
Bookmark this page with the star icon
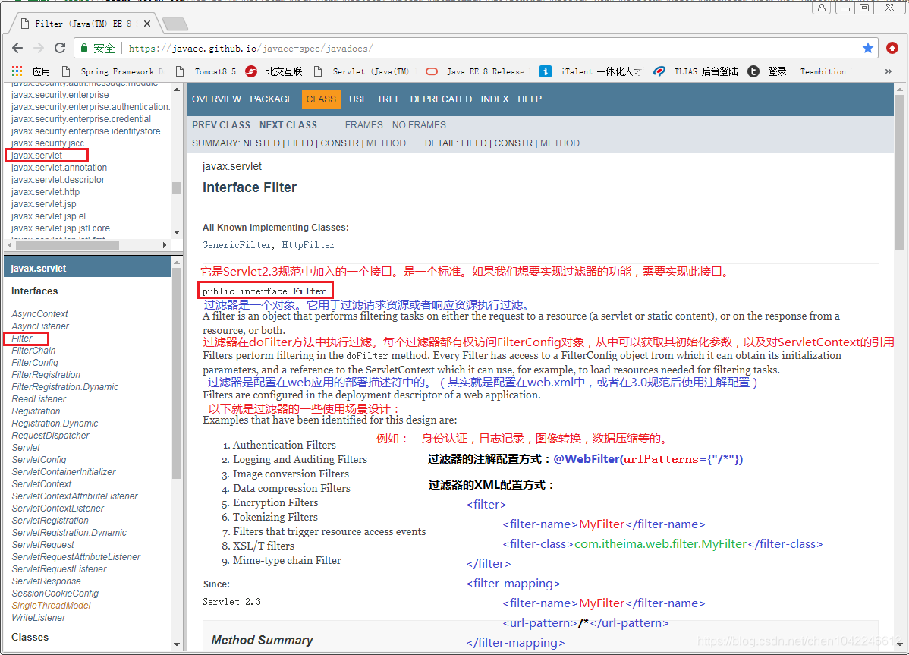867,48
